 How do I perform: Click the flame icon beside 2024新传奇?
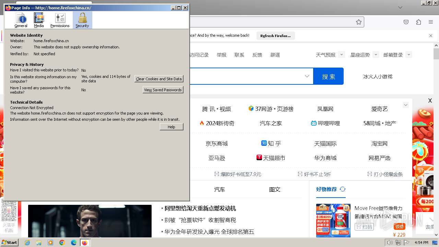pos(202,123)
